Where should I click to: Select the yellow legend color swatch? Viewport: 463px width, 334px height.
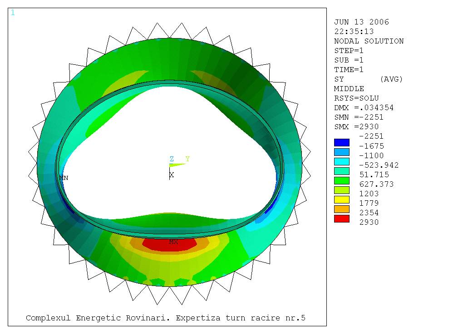341,199
